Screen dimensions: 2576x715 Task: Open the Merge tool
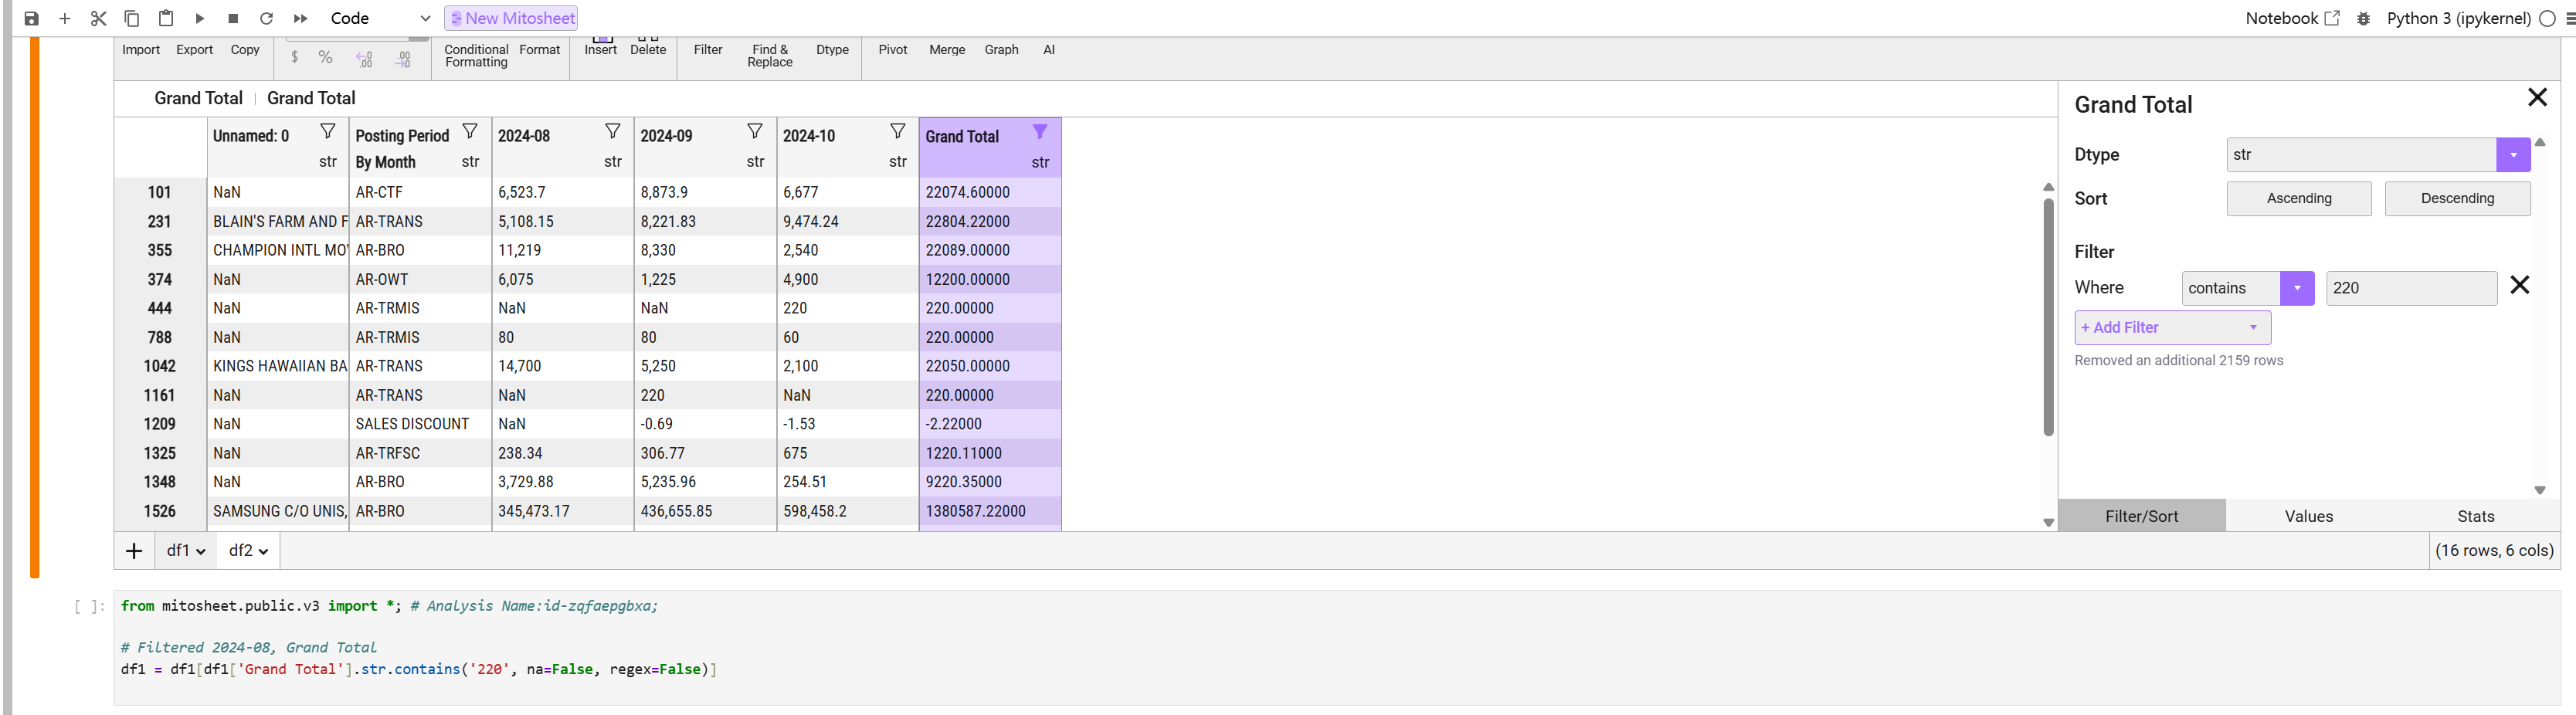click(947, 50)
